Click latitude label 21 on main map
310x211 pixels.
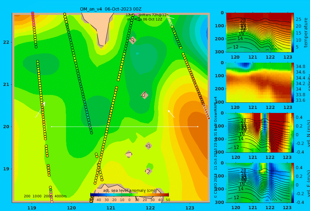(6, 84)
